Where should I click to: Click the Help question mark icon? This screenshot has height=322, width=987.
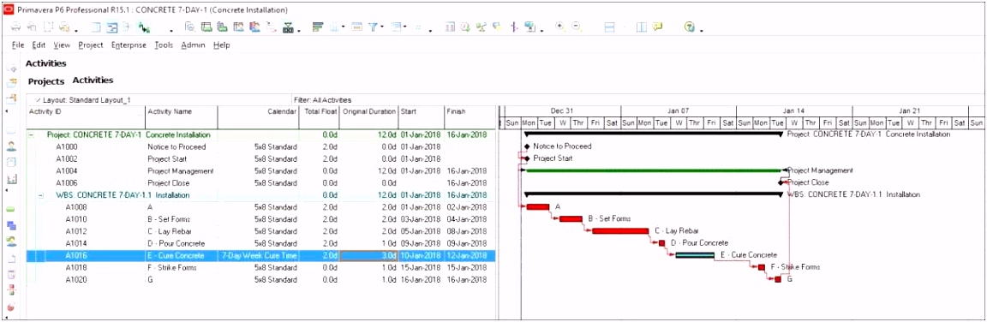[x=689, y=27]
